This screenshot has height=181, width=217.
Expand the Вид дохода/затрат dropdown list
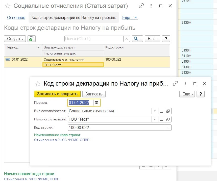click(155, 111)
